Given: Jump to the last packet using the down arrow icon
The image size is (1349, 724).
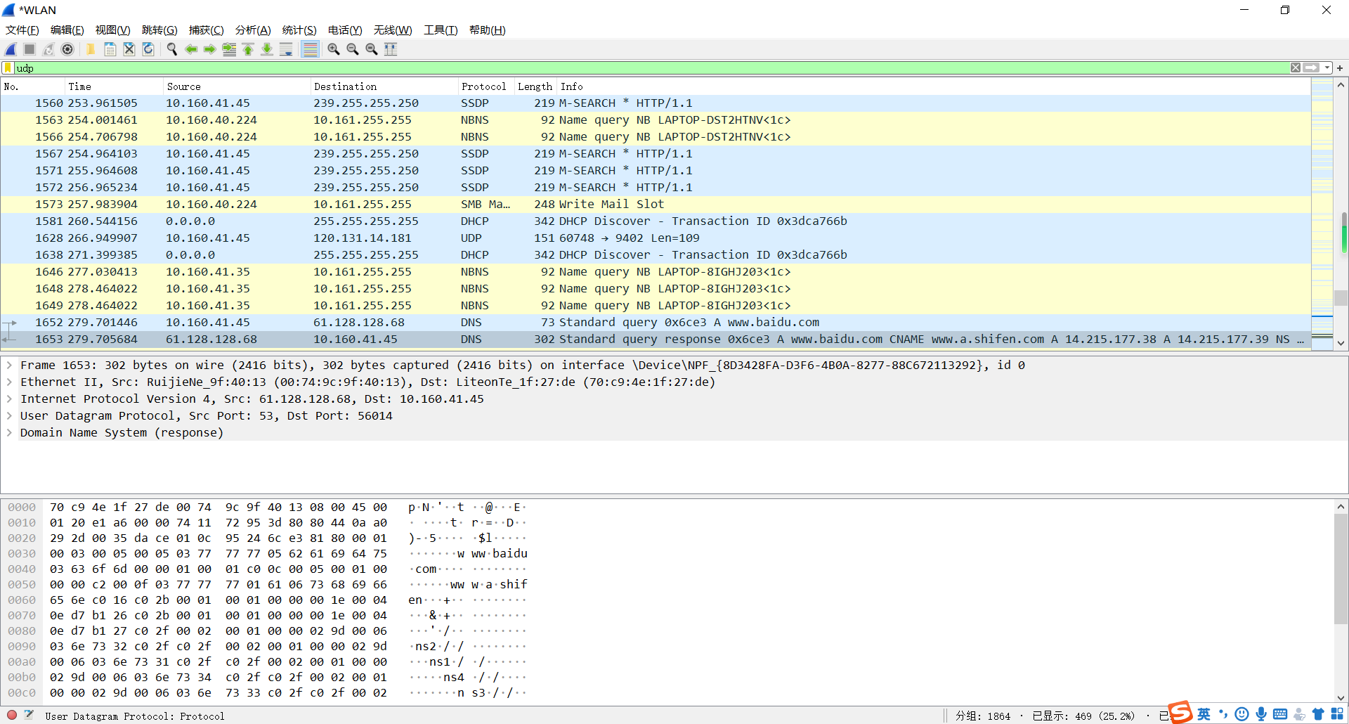Looking at the screenshot, I should [x=267, y=49].
